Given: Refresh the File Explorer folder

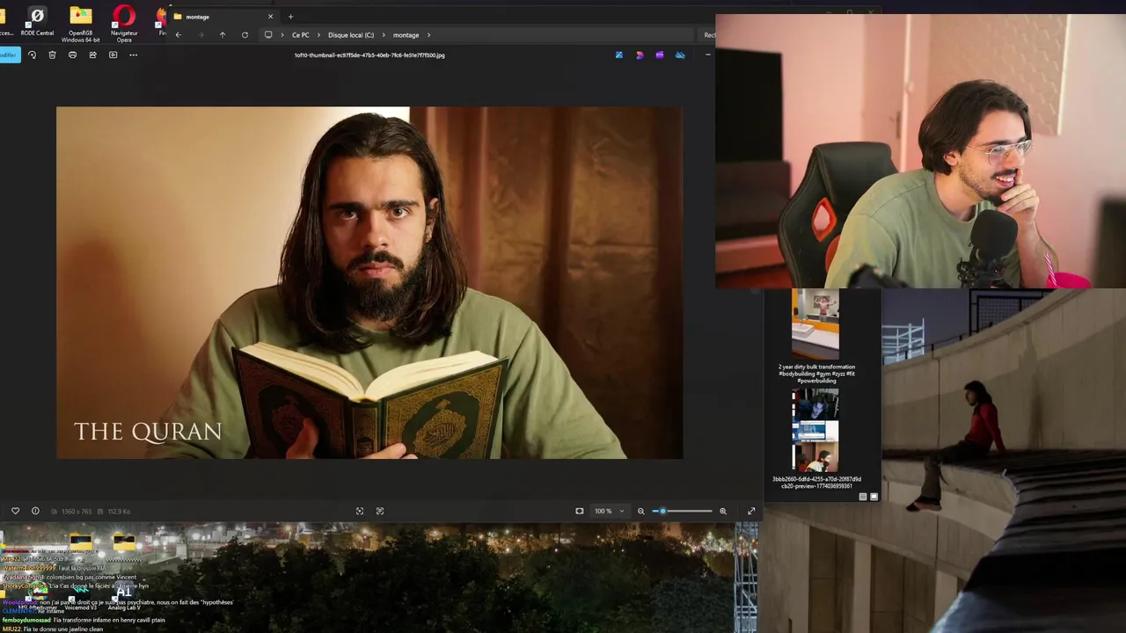Looking at the screenshot, I should pos(245,35).
